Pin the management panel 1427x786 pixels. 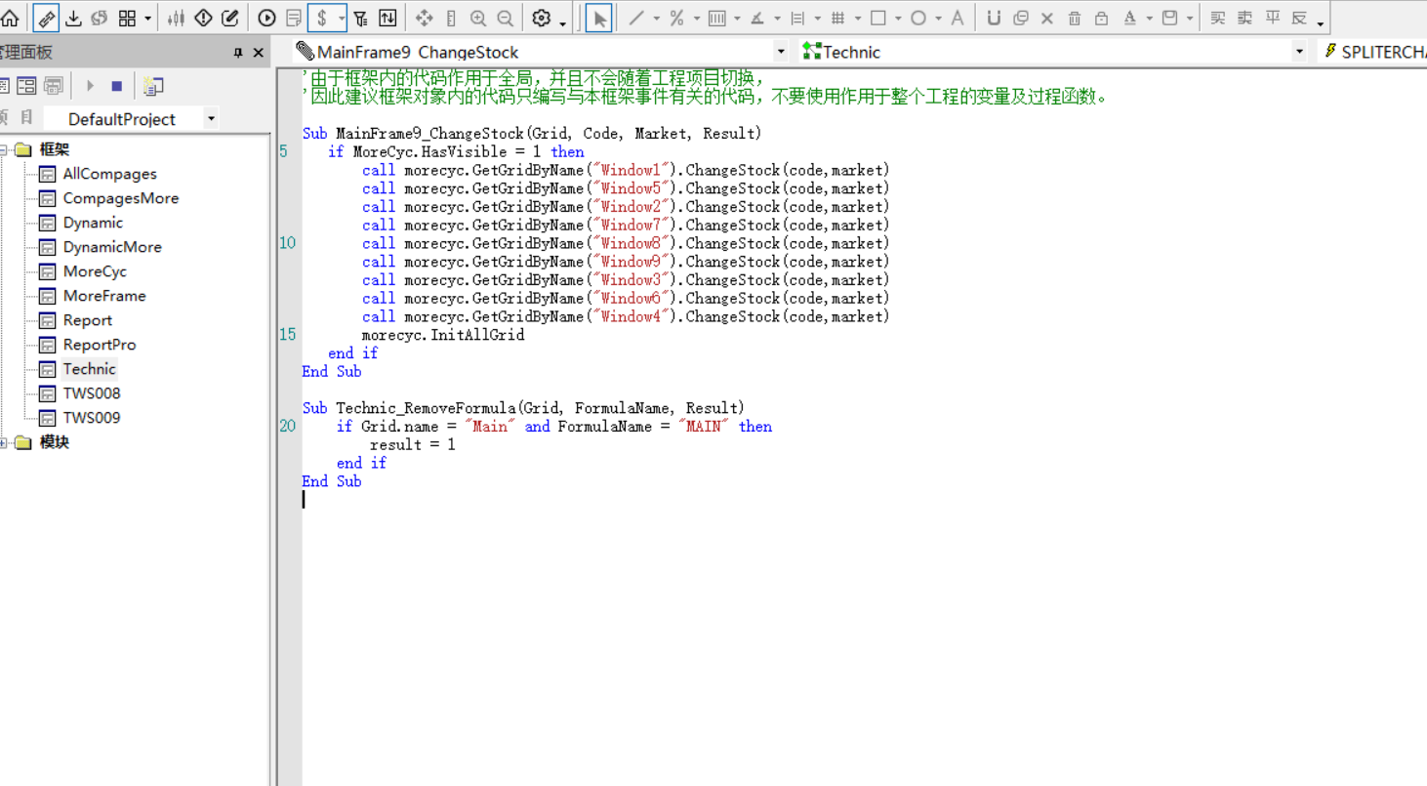238,53
